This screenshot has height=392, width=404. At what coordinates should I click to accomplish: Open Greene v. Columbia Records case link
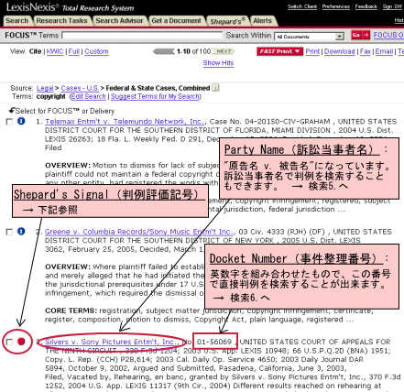[x=139, y=232]
